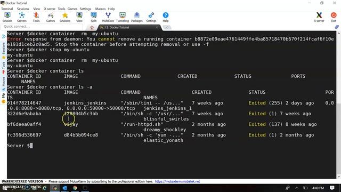The image size is (341, 192).
Task: Open a new tab button
Action: [x=167, y=27]
